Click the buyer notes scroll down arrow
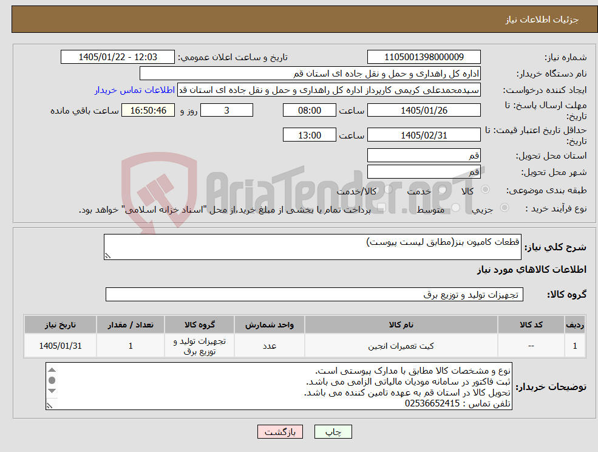Viewport: 598px width, 452px height. 52,391
